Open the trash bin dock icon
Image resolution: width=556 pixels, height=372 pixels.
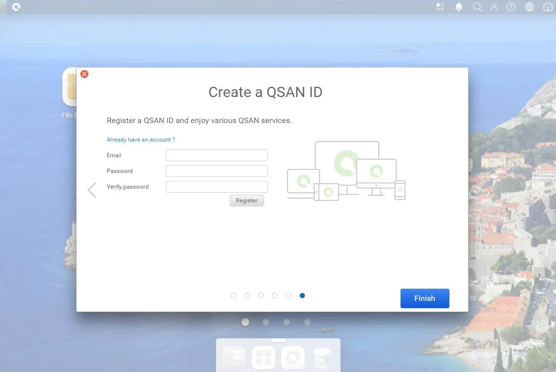coord(322,357)
